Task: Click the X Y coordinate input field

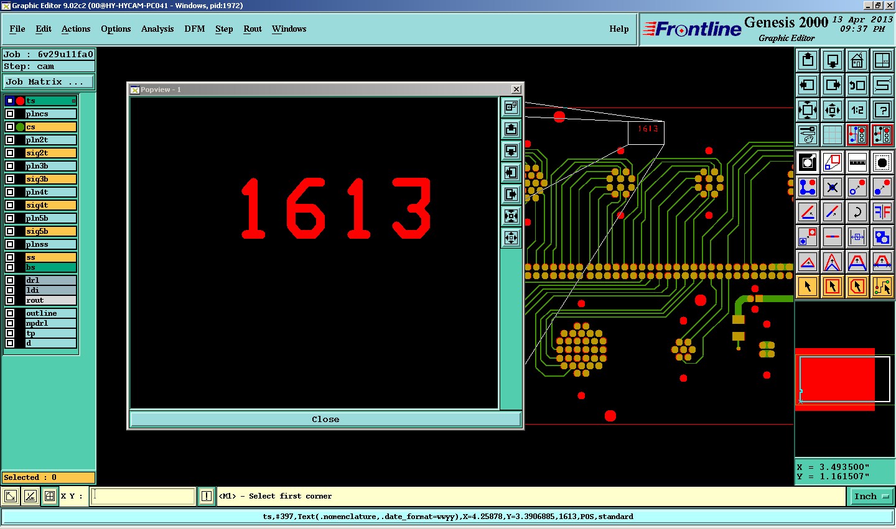Action: click(143, 496)
